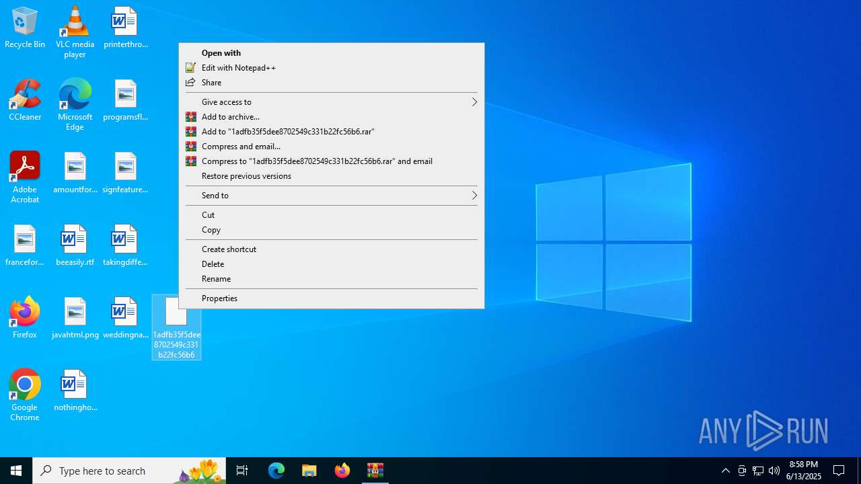Choose Rename from context menu
The image size is (861, 484).
[x=331, y=279]
